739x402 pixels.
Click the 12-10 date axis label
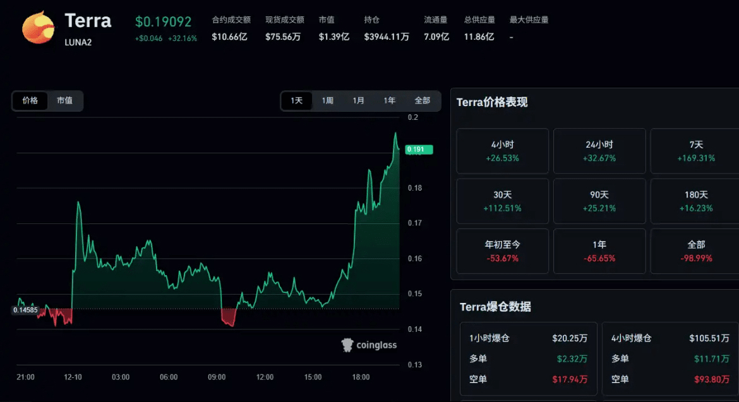(x=73, y=377)
